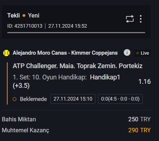The image size is (159, 141).
Task: Open the three-dot options menu
Action: 140,19
